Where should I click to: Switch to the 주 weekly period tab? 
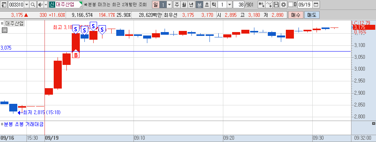click(x=177, y=5)
